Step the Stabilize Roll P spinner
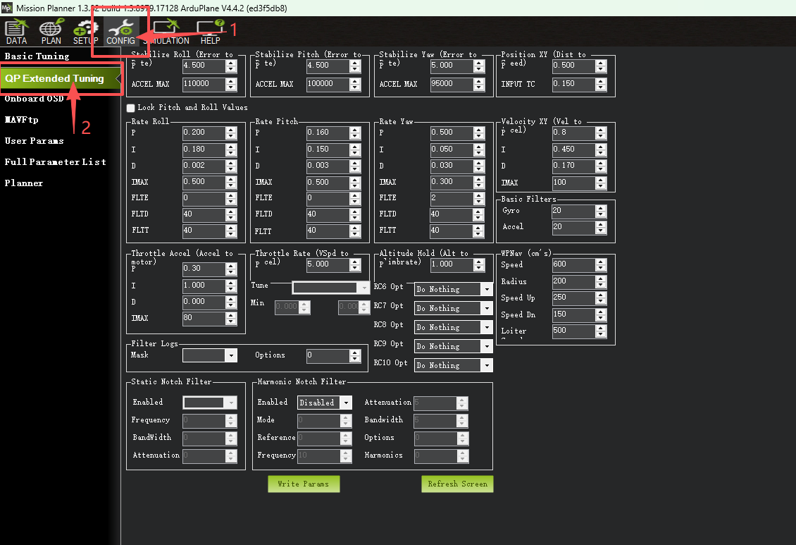The height and width of the screenshot is (545, 796). [x=231, y=66]
